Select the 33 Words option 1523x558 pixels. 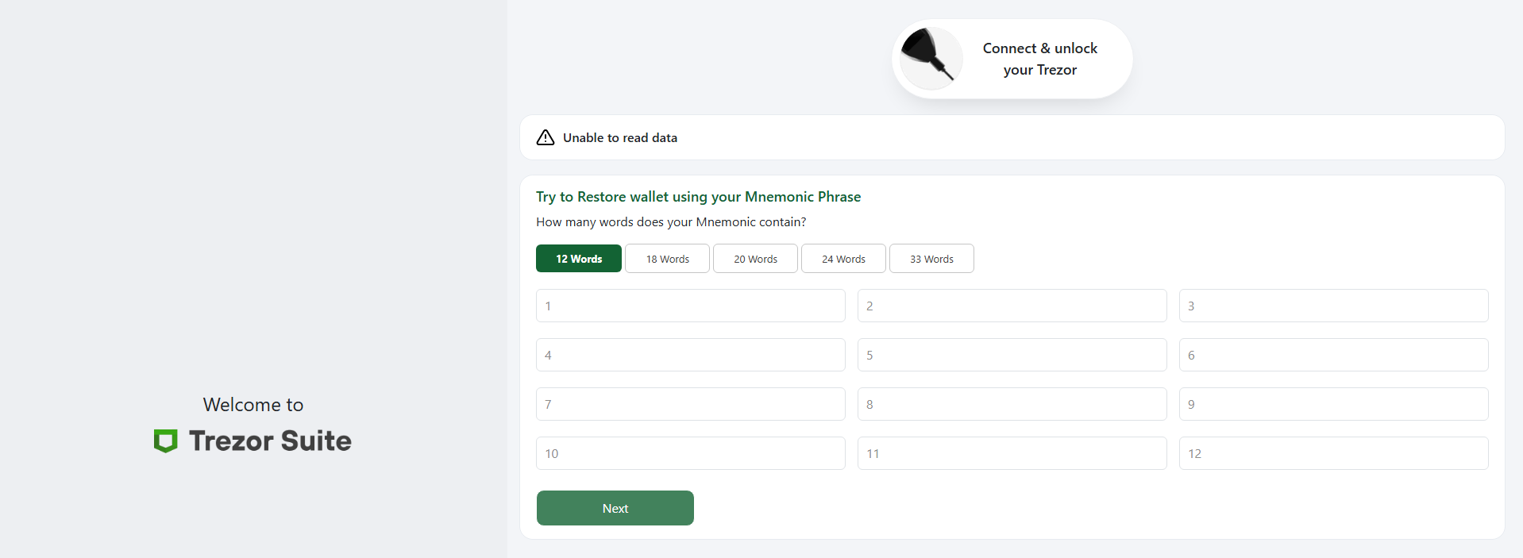click(931, 259)
